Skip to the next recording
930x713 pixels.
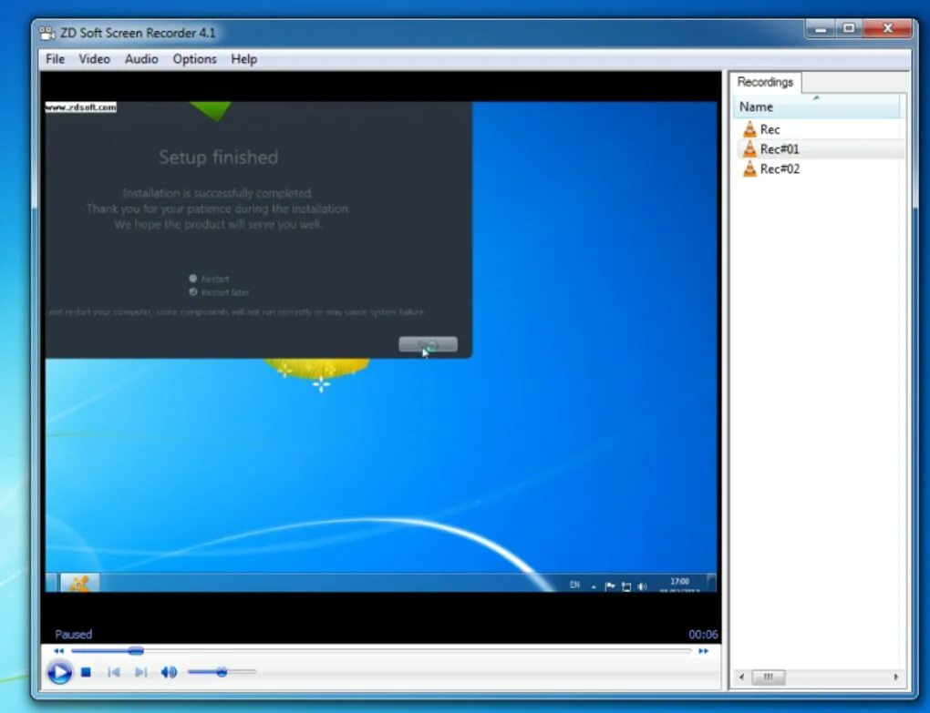(140, 672)
